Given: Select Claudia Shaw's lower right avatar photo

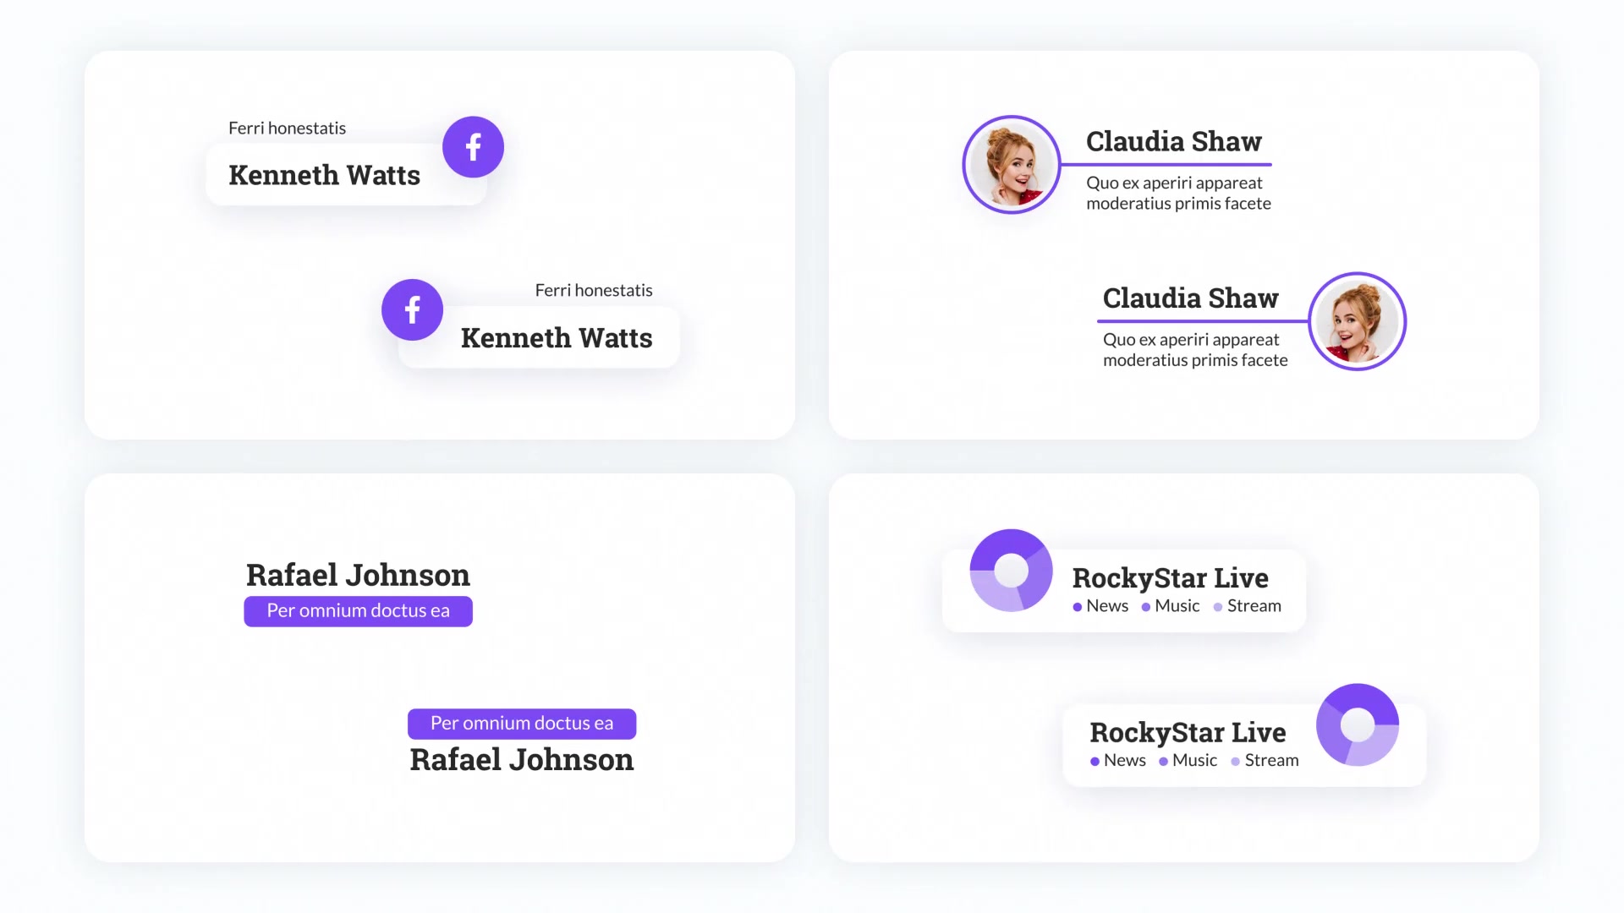Looking at the screenshot, I should [x=1358, y=321].
